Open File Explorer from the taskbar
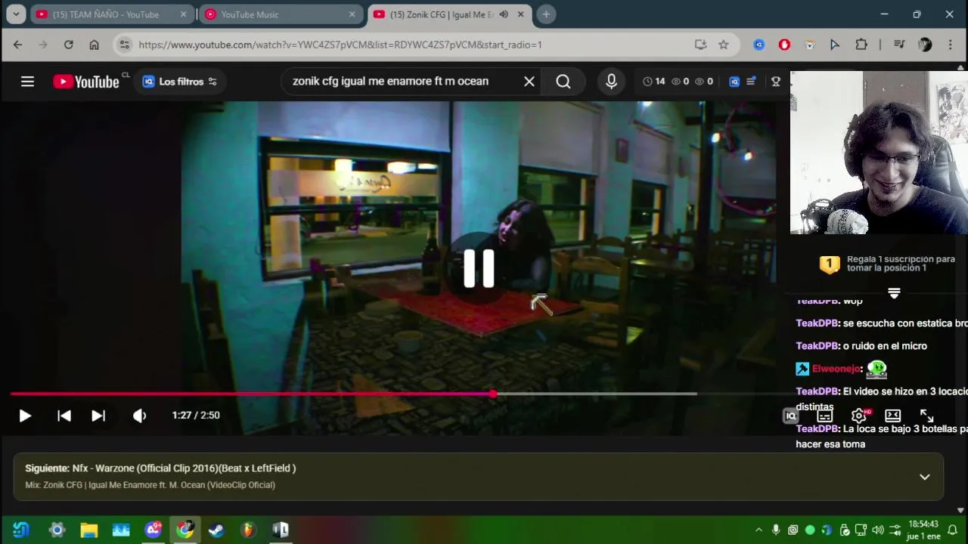 [x=89, y=530]
